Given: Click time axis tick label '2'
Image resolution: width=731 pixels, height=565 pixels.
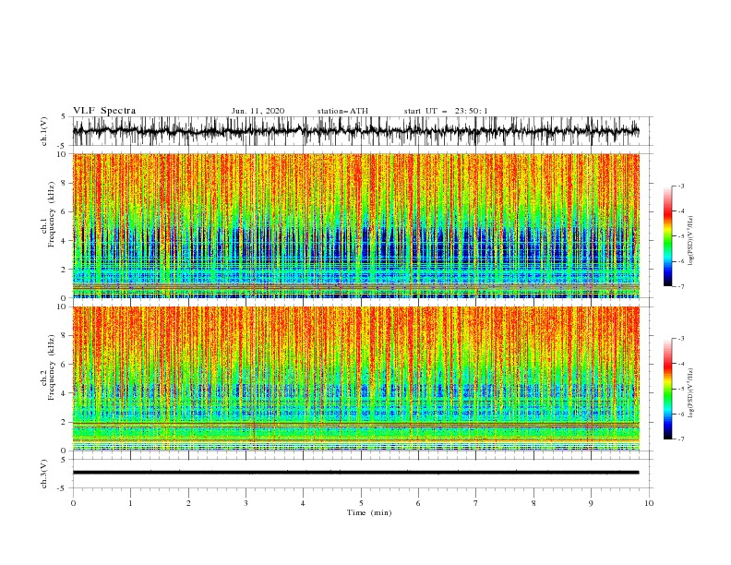Looking at the screenshot, I should point(188,503).
